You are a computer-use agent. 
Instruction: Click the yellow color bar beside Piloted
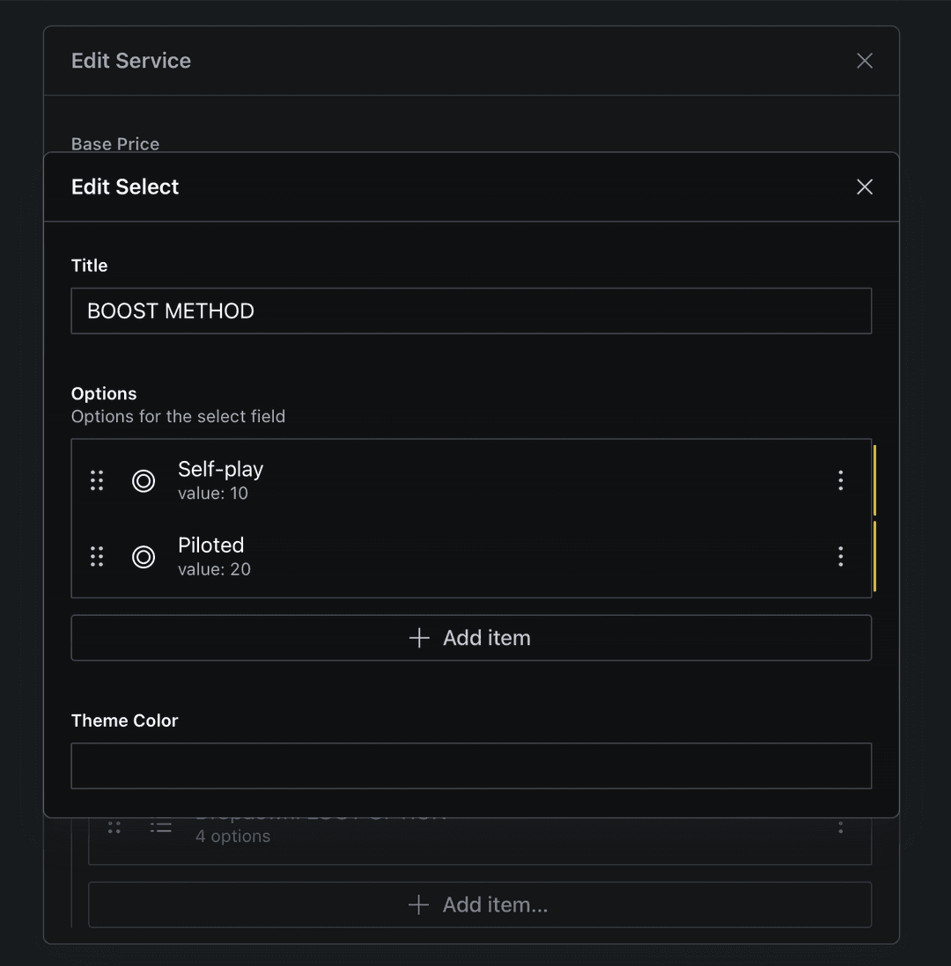pyautogui.click(x=874, y=556)
